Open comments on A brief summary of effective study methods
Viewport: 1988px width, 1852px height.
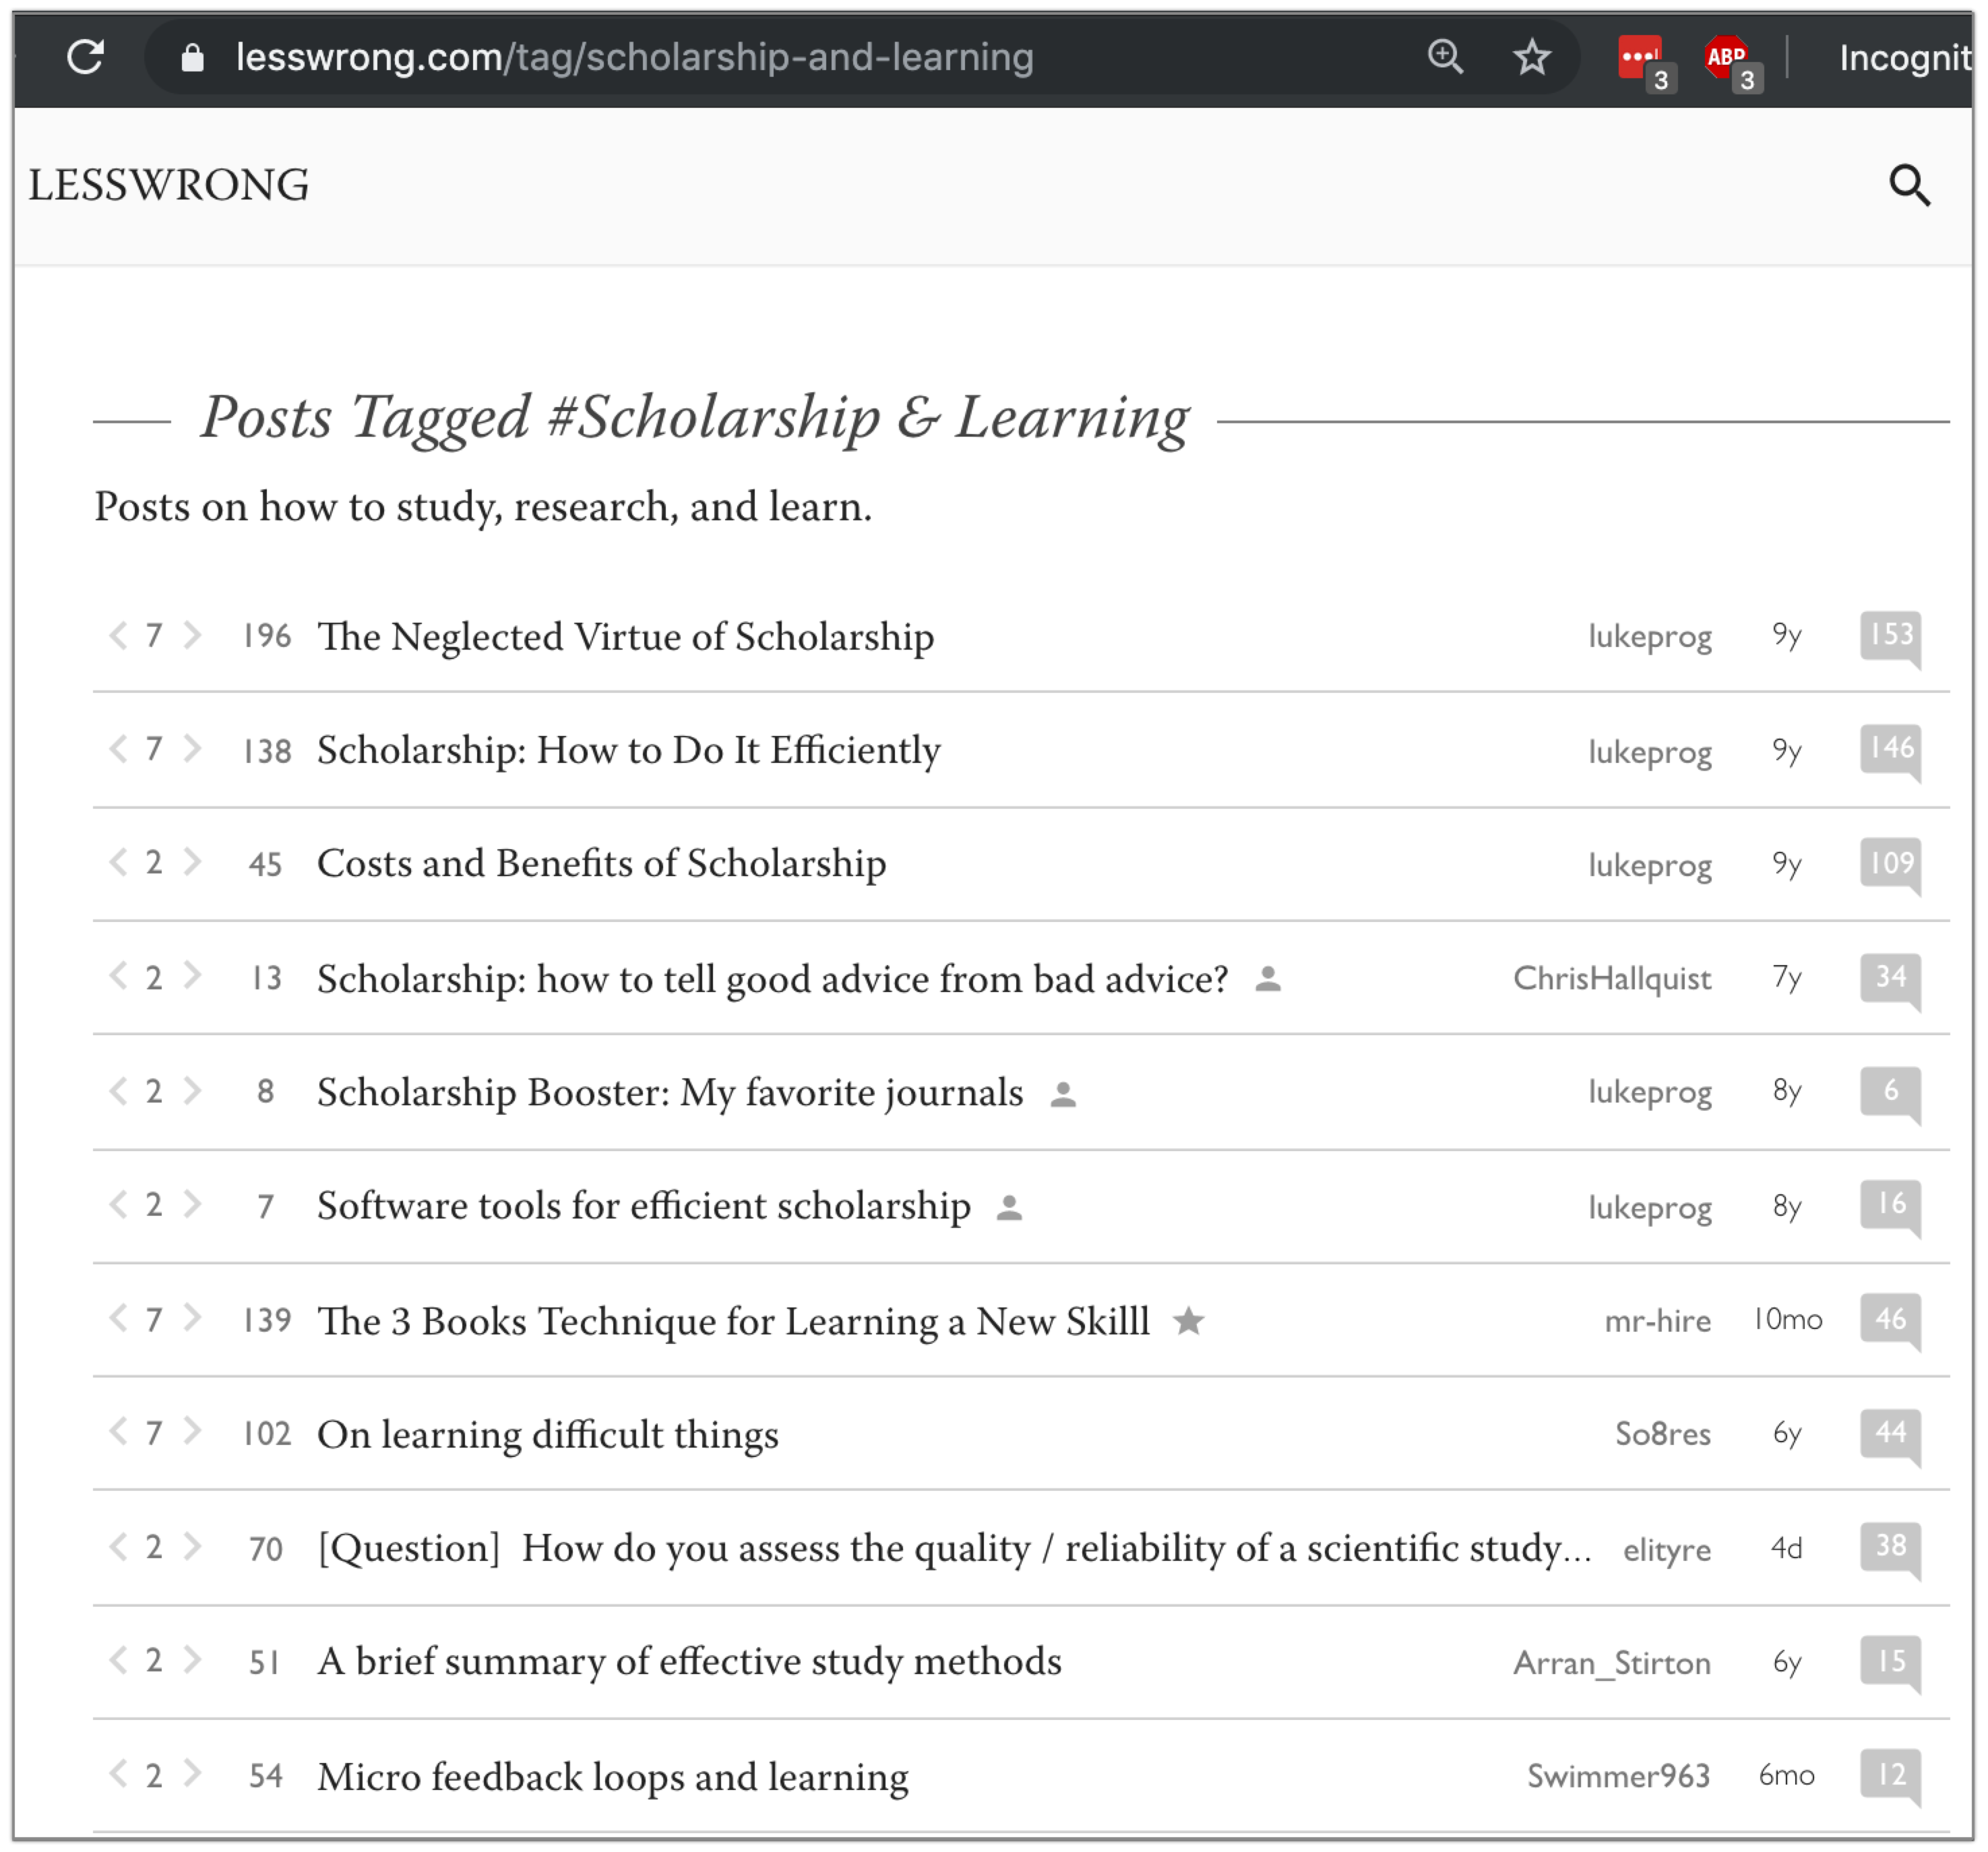tap(1890, 1663)
